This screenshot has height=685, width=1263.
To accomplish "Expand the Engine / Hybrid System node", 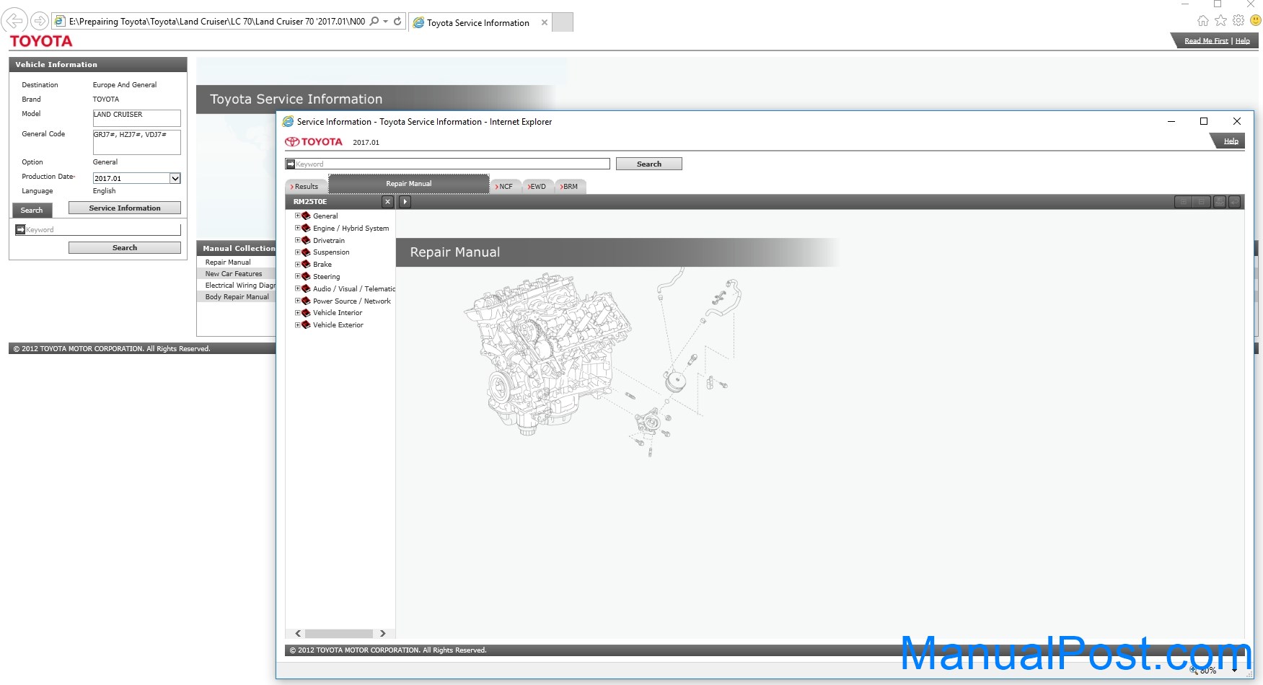I will pos(297,228).
